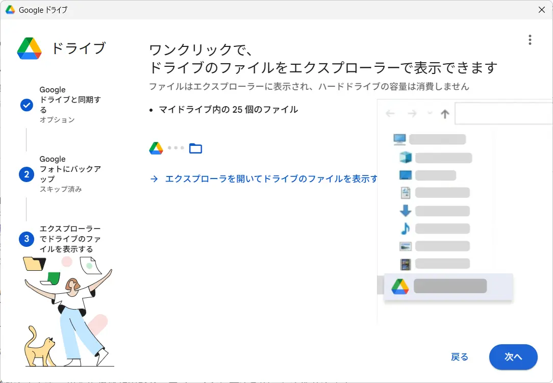This screenshot has height=383, width=553.
Task: Click the 次へ button
Action: pyautogui.click(x=513, y=357)
